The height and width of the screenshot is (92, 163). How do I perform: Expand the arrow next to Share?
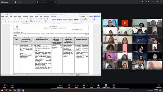click(87, 85)
